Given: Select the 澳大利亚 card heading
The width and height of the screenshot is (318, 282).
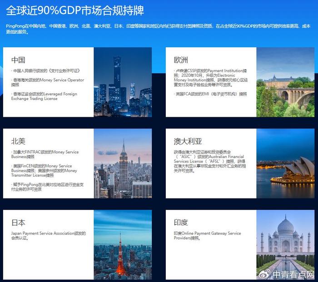Looking at the screenshot, I should click(188, 141).
